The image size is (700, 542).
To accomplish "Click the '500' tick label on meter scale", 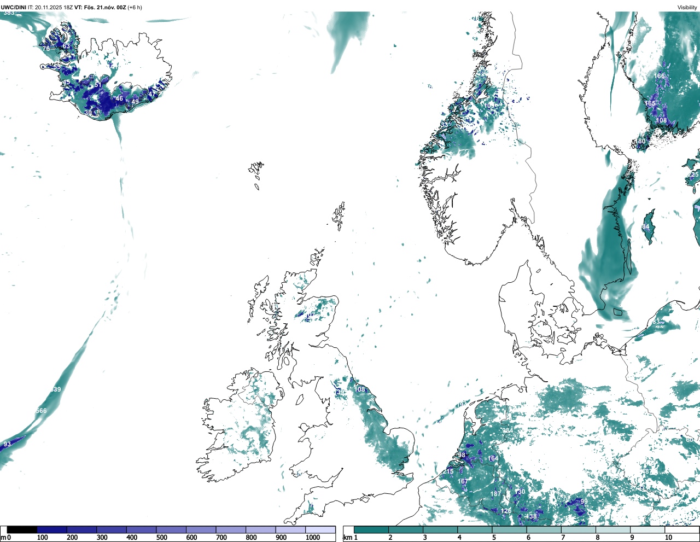I will pos(161,538).
